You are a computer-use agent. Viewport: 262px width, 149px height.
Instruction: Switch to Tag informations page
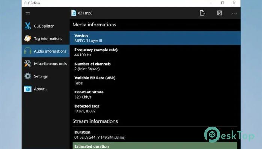[46, 38]
